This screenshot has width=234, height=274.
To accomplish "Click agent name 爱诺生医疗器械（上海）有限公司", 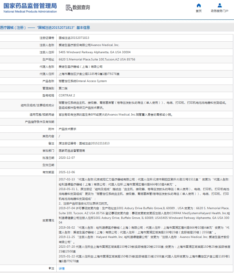I will click(80, 67).
